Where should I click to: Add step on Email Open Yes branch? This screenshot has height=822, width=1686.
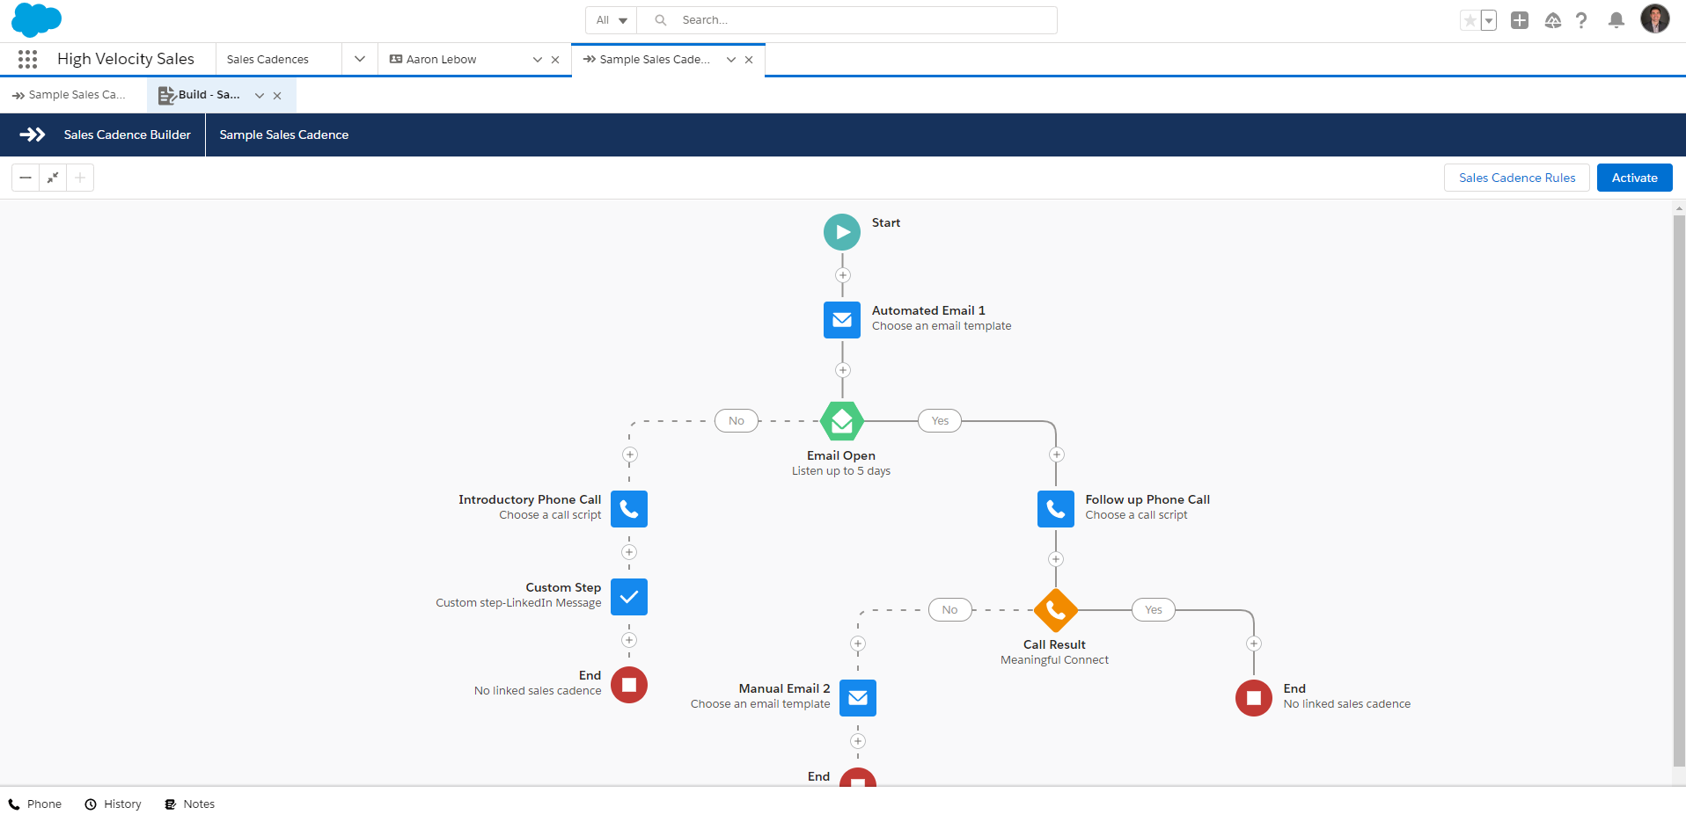point(1057,455)
